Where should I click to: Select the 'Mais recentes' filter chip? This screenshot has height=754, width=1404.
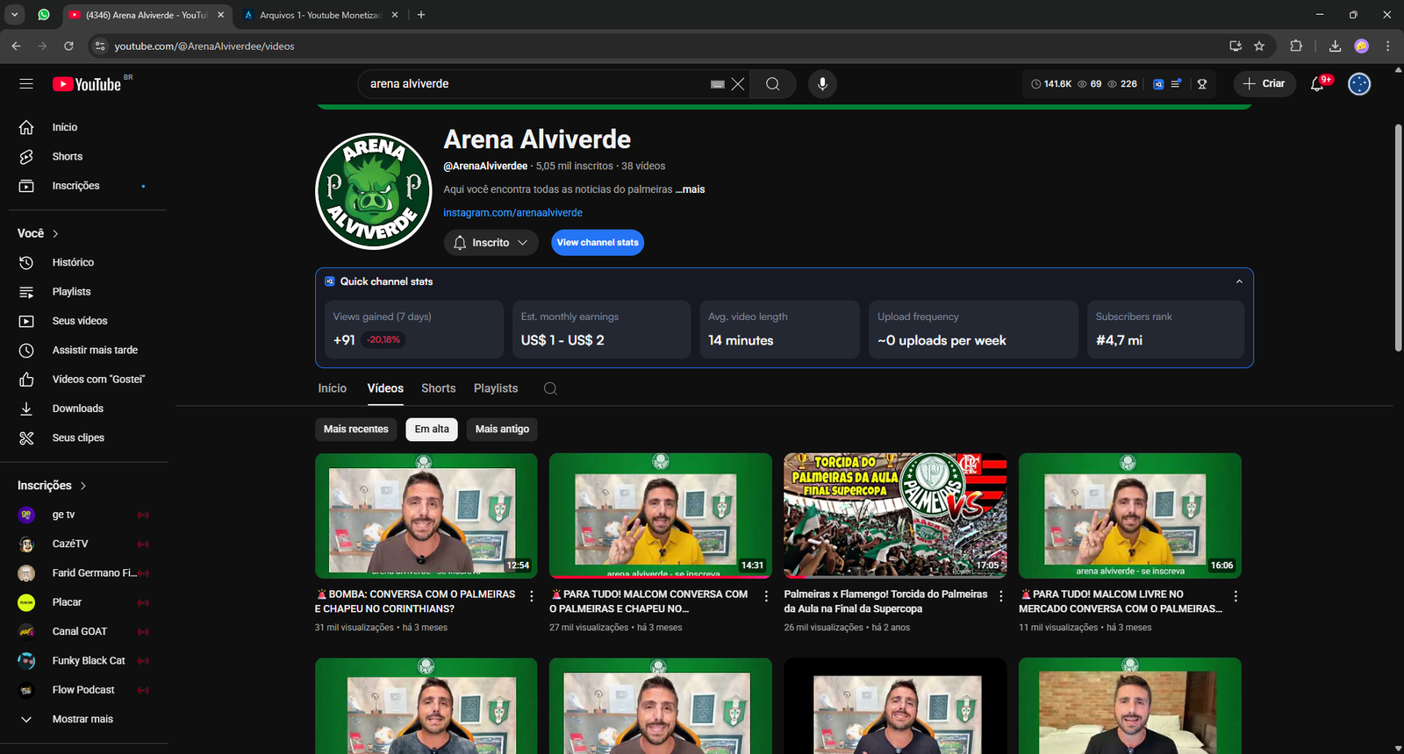point(355,430)
